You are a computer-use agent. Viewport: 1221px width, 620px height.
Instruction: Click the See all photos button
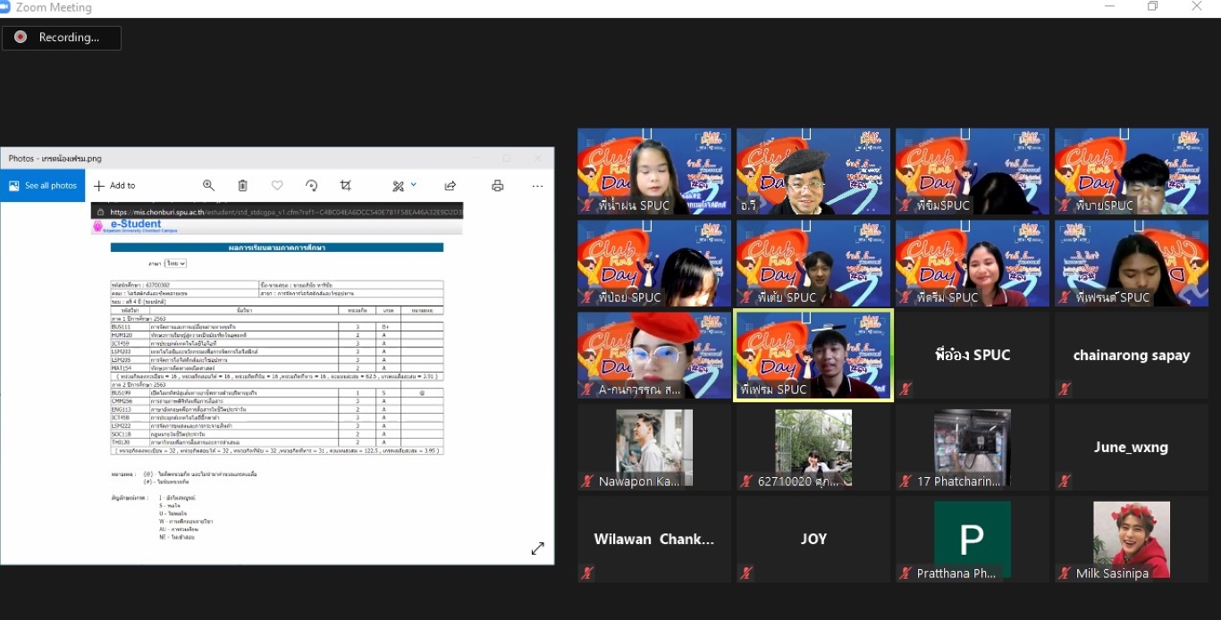[x=43, y=186]
